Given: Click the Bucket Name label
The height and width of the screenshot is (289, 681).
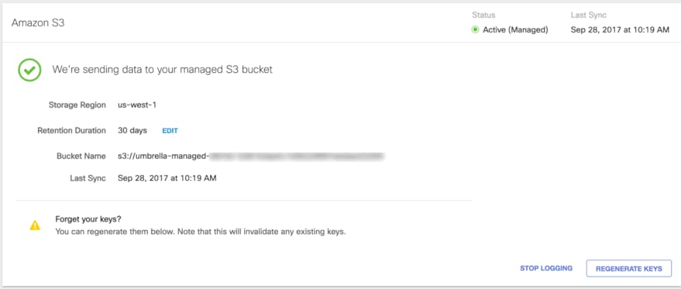Looking at the screenshot, I should click(x=81, y=156).
